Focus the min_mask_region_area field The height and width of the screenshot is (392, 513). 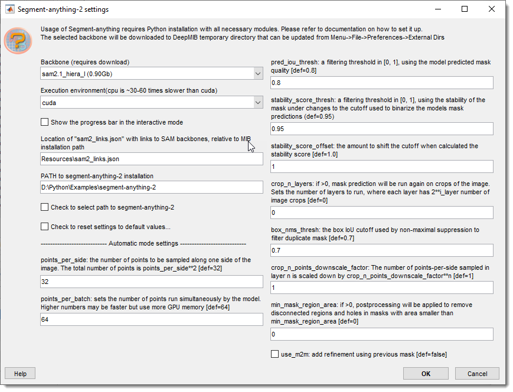click(381, 334)
